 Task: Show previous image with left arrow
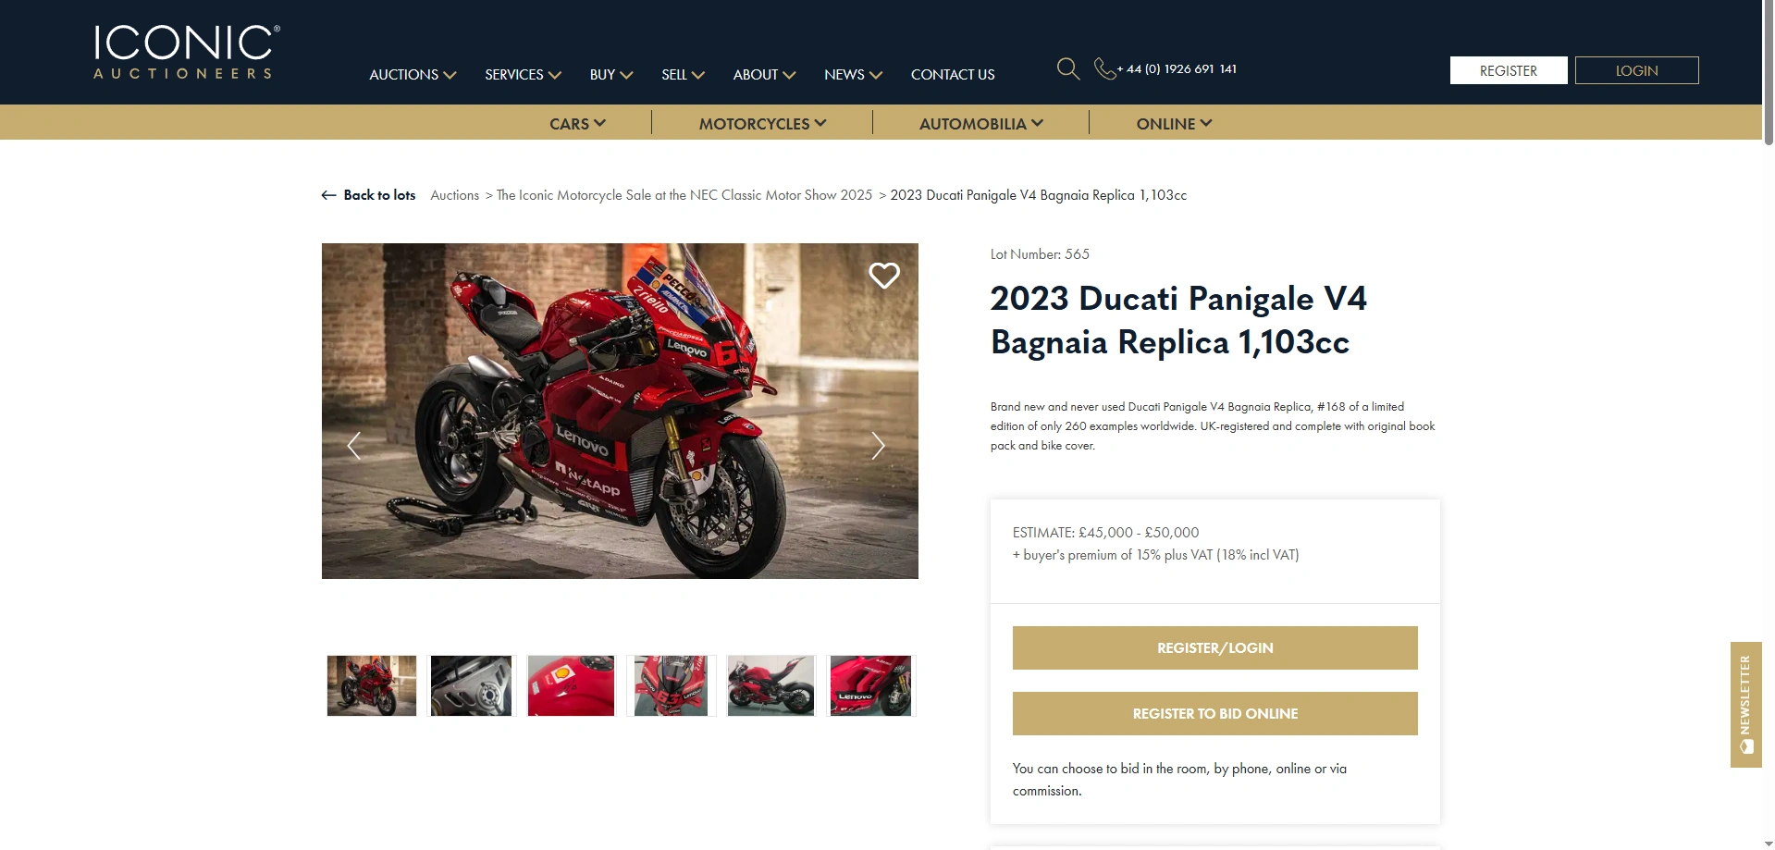click(353, 446)
